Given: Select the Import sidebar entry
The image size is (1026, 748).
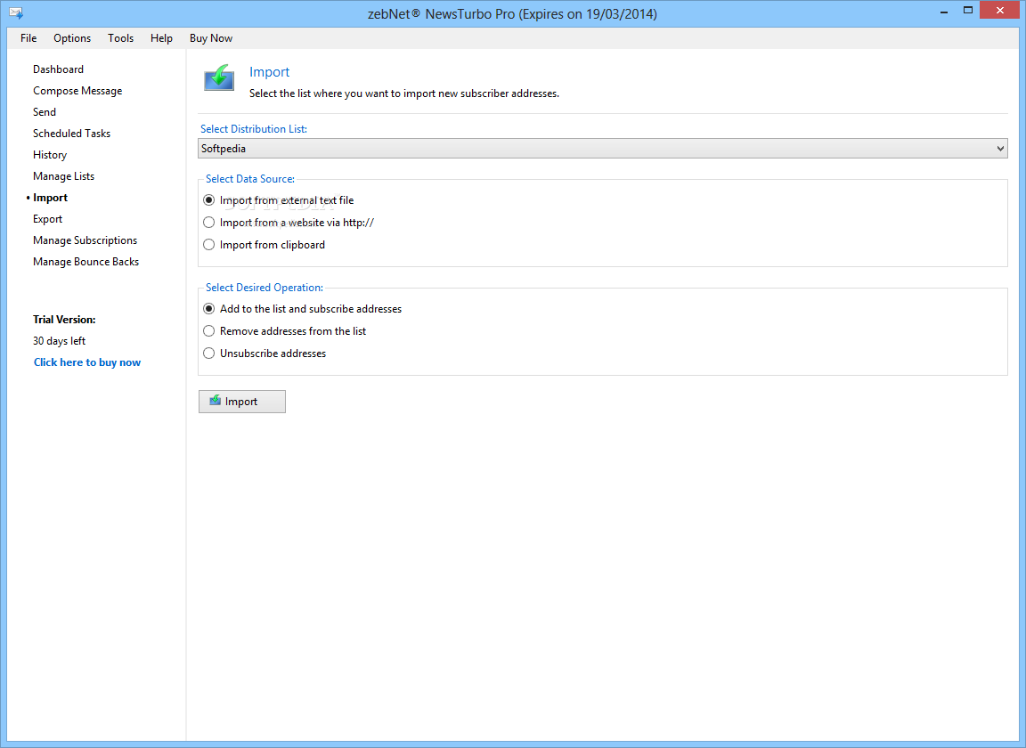Looking at the screenshot, I should (x=51, y=198).
